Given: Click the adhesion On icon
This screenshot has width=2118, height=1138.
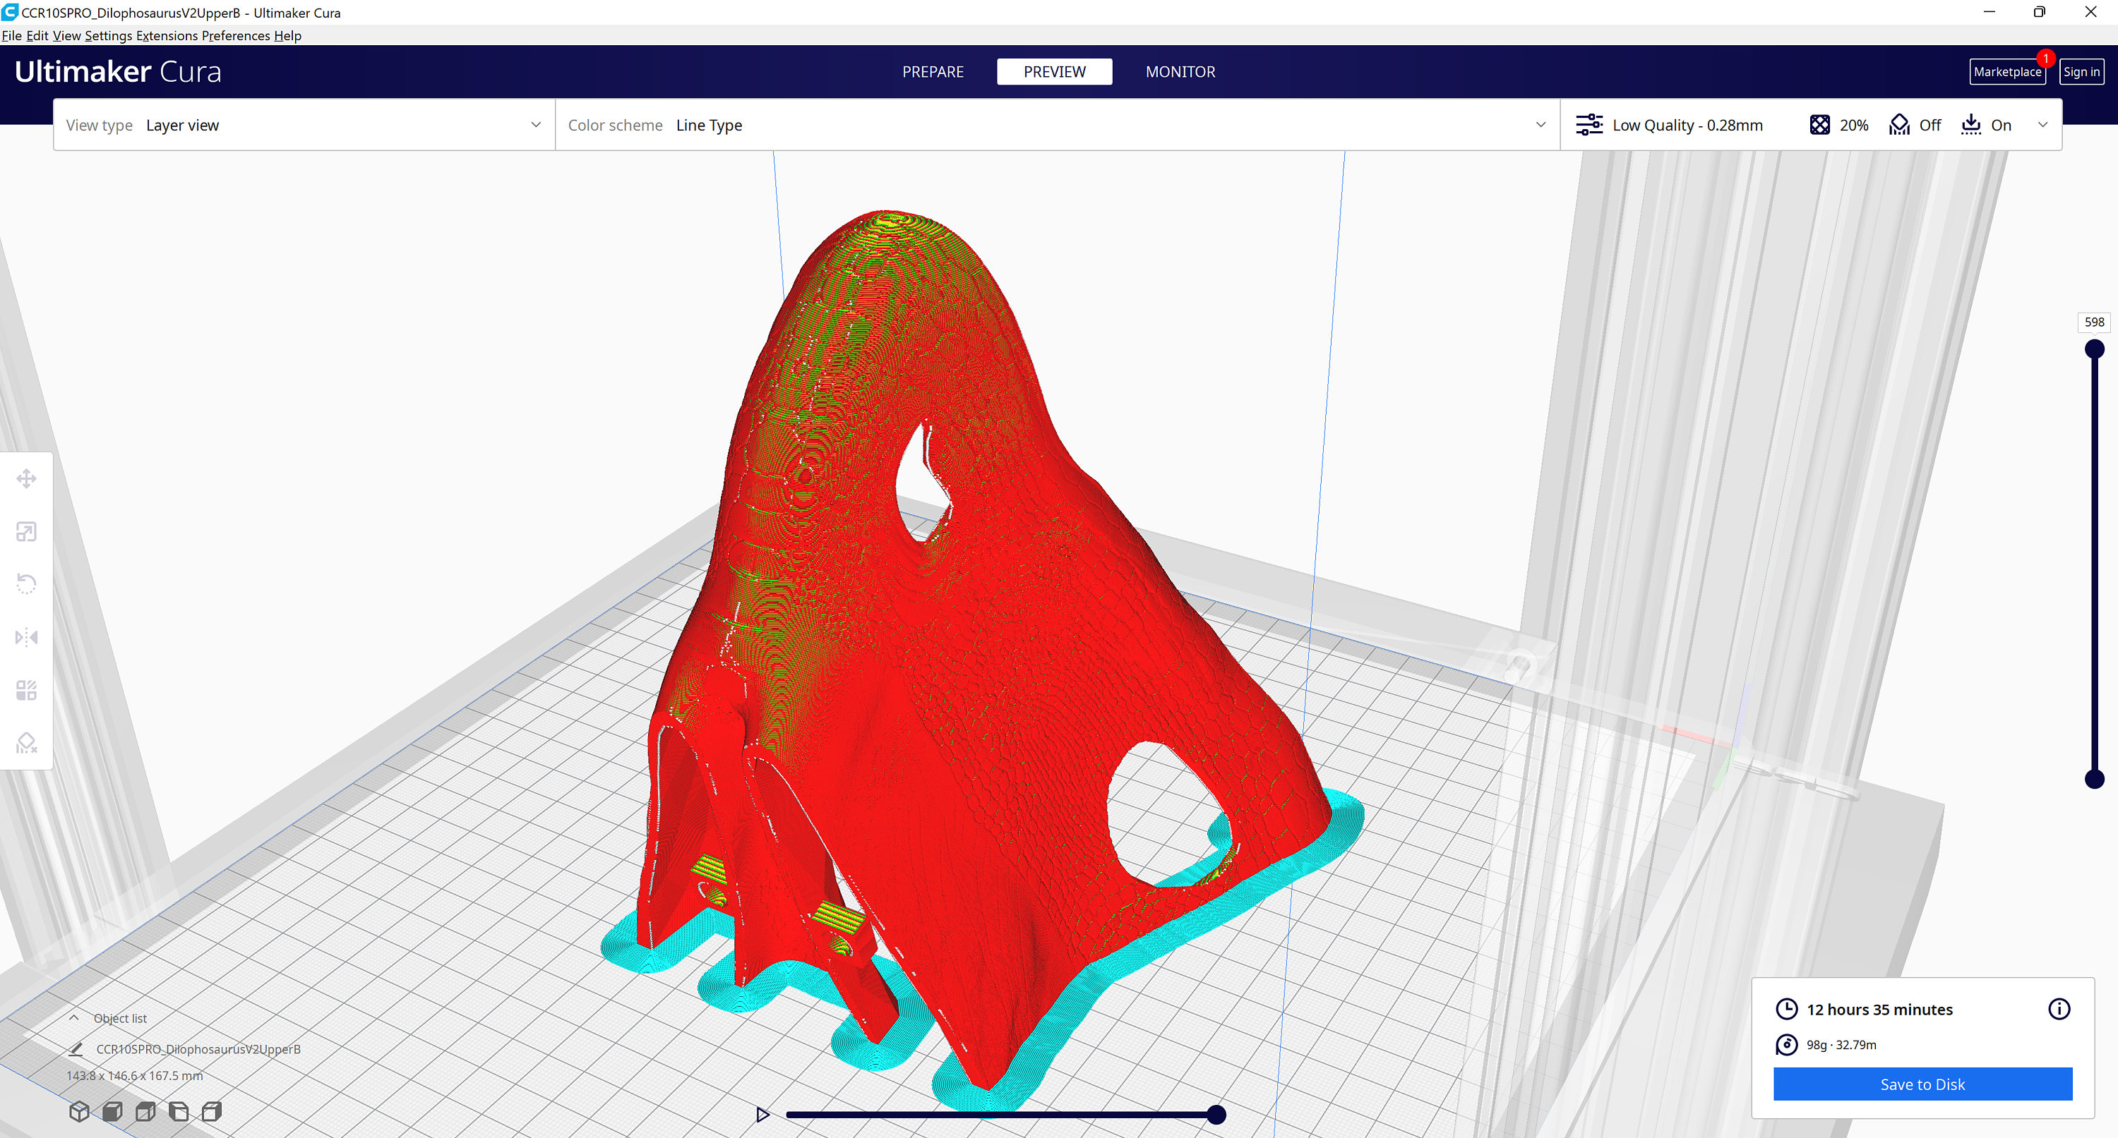Looking at the screenshot, I should click(1971, 125).
